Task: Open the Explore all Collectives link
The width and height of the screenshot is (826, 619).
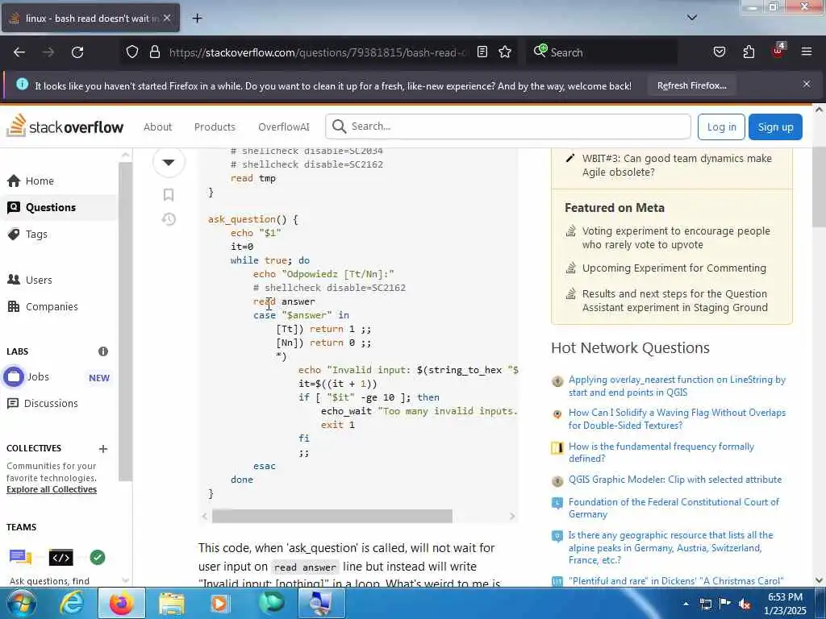Action: pyautogui.click(x=52, y=489)
